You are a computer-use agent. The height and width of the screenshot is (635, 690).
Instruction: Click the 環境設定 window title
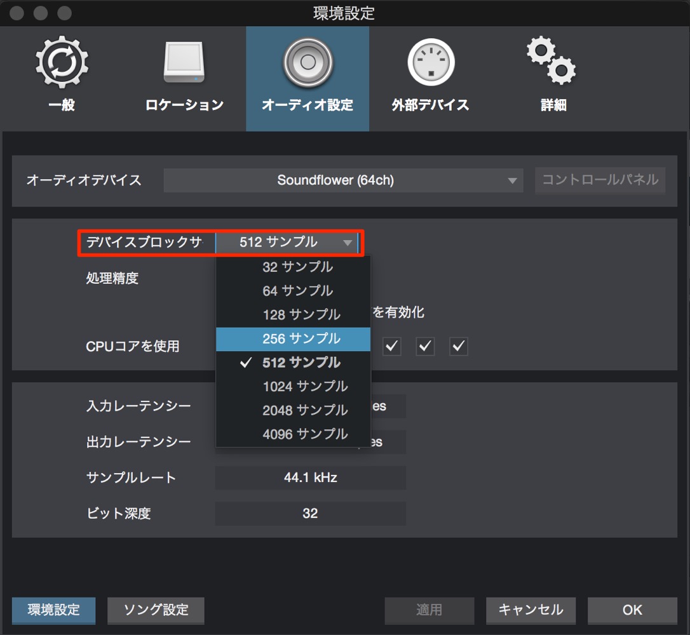344,13
